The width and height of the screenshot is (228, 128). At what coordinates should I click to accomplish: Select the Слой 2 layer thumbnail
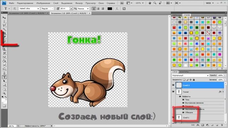coord(179,85)
